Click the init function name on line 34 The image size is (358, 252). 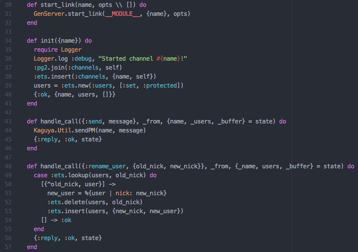47,41
